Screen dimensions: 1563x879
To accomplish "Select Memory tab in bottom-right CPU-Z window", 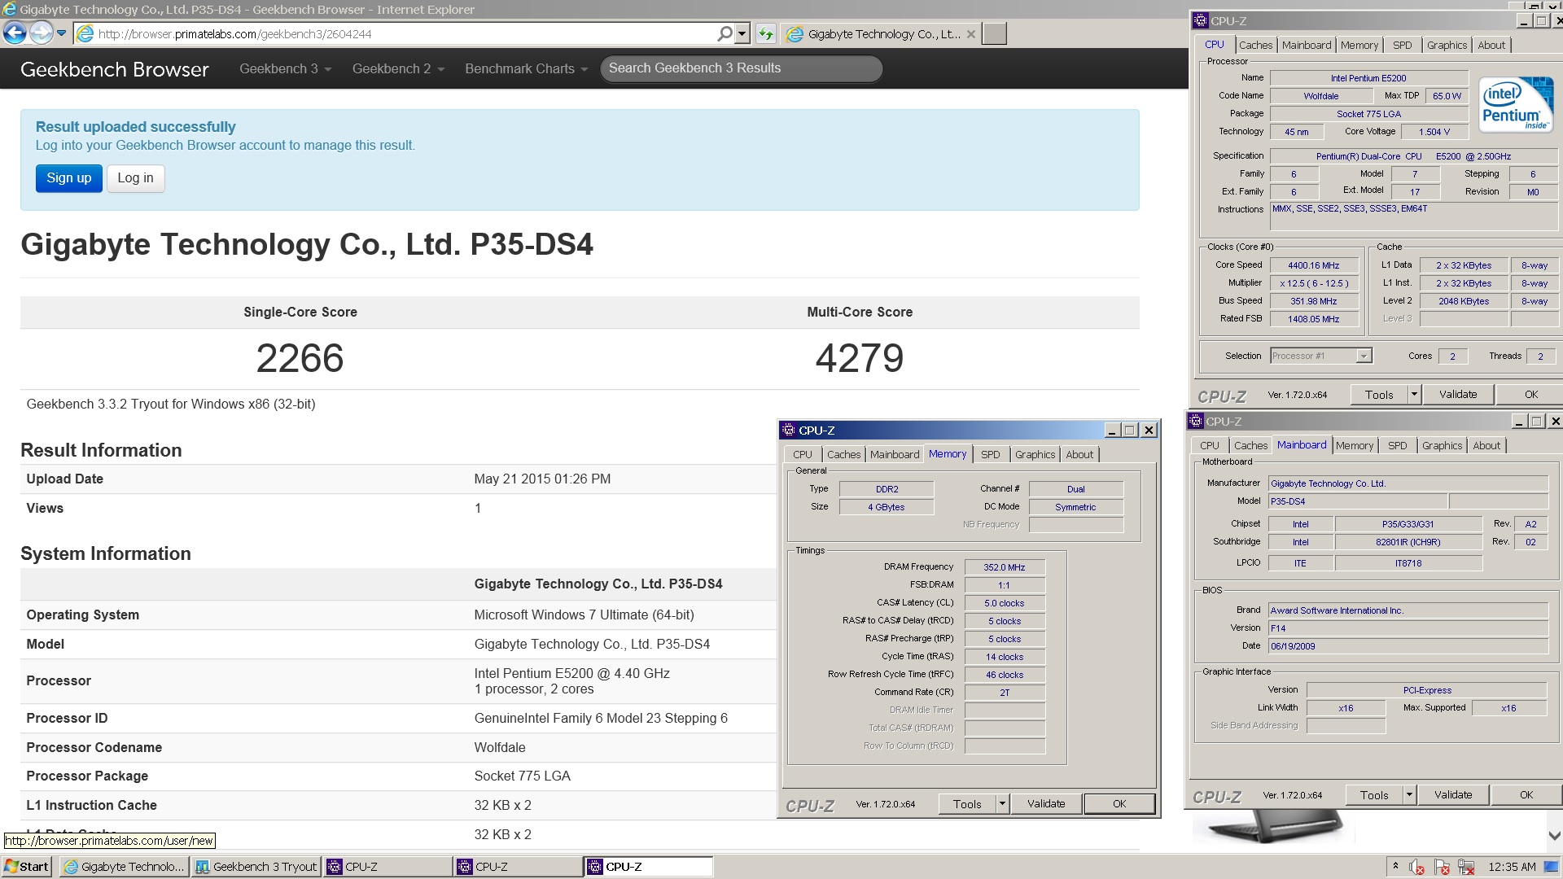I will 1355,446.
